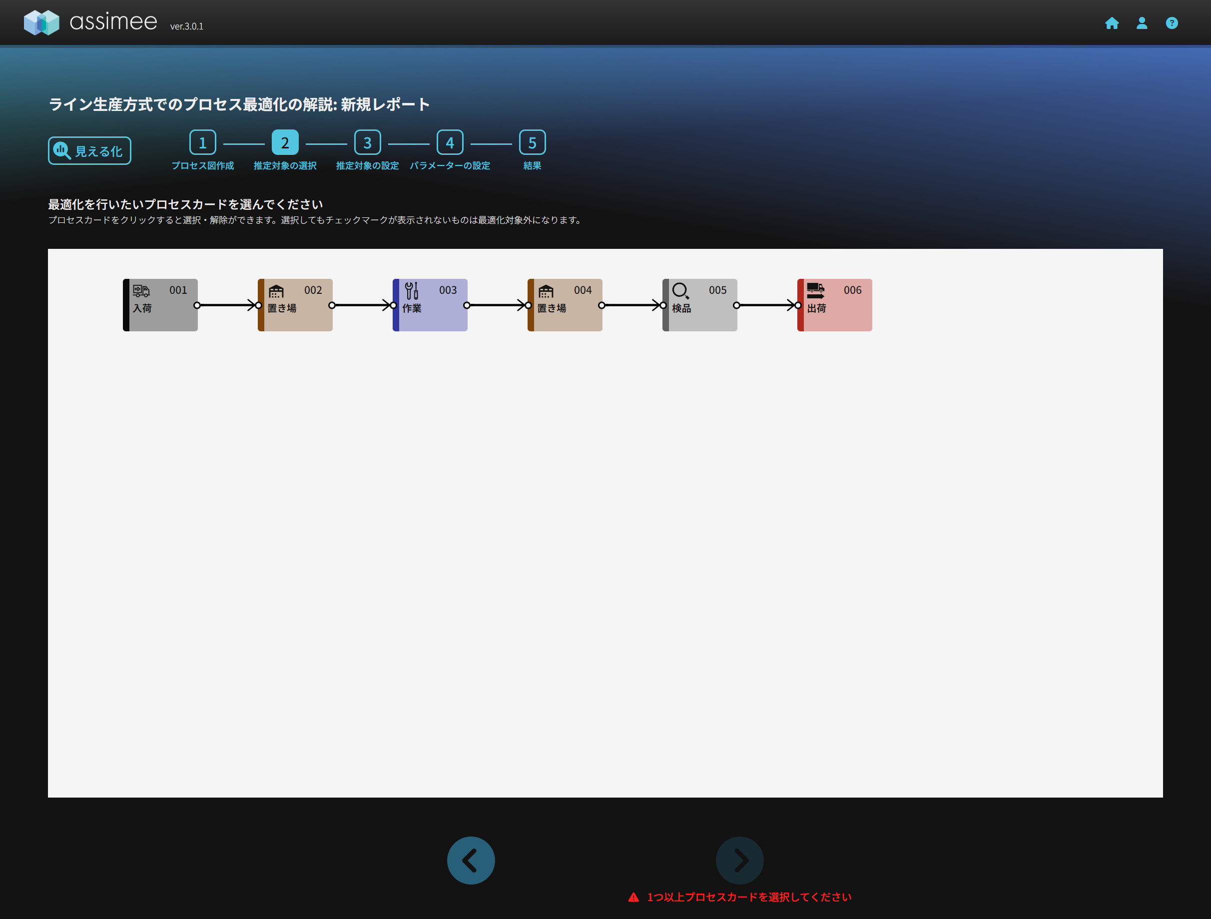Select process card 002 置き場
The height and width of the screenshot is (919, 1211).
295,305
